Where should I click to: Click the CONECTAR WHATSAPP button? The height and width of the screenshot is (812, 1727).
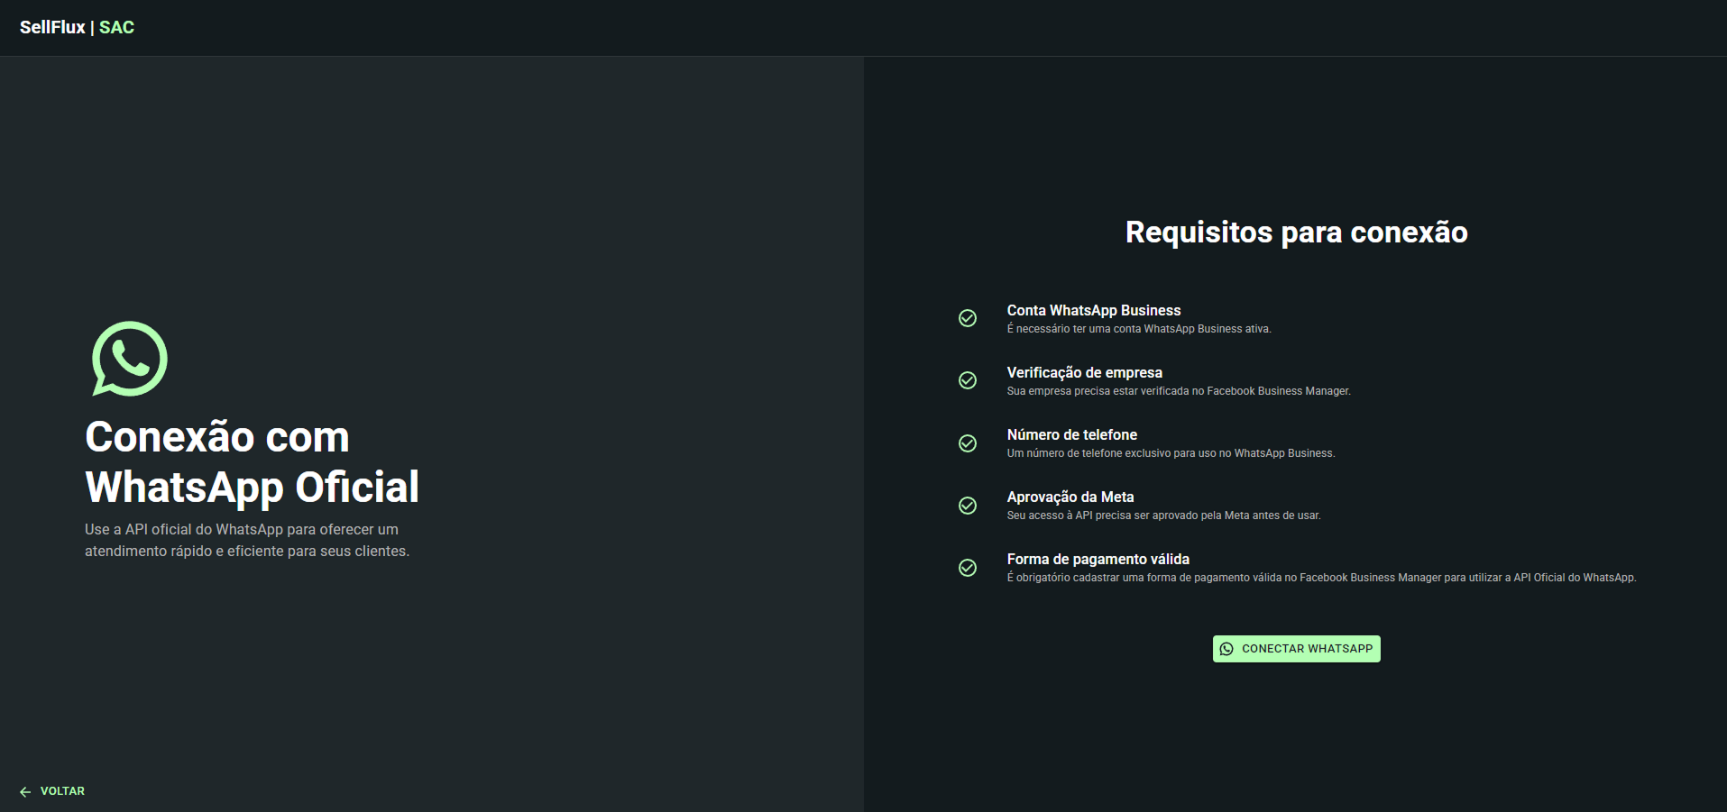pos(1296,649)
